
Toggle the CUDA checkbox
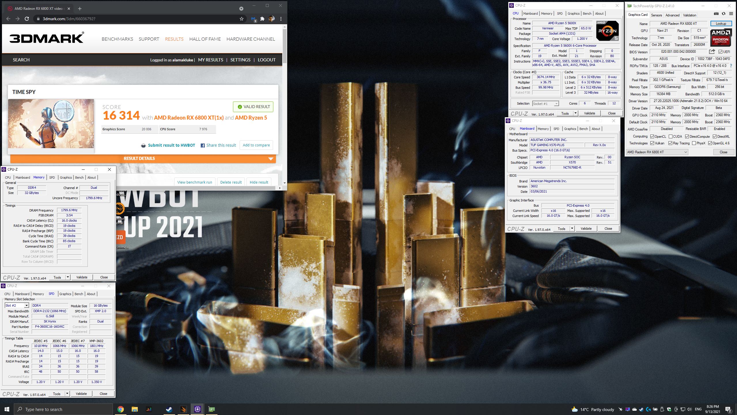click(670, 137)
